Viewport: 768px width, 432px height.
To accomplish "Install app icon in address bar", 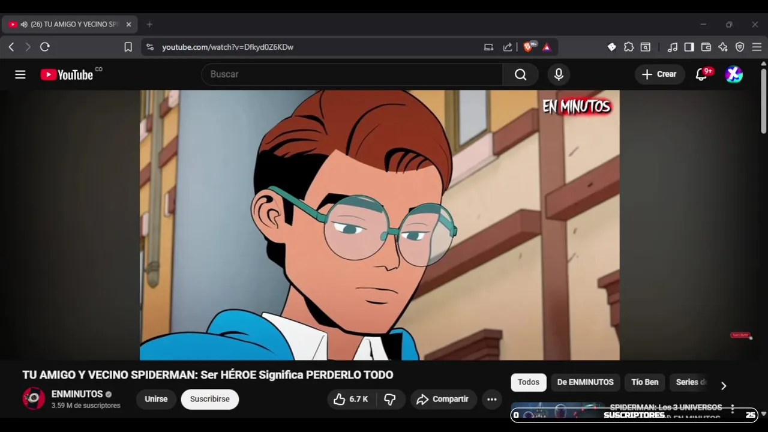I will pos(489,47).
